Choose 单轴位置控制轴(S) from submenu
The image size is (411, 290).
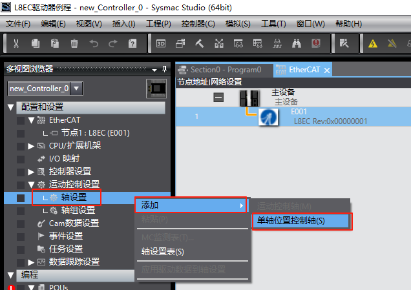coord(301,221)
